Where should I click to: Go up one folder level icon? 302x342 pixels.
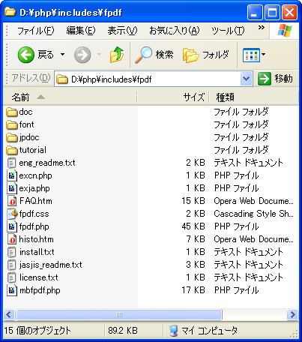pos(116,55)
